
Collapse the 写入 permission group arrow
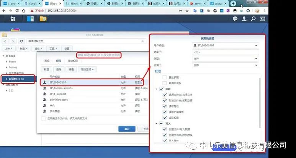[157, 124]
